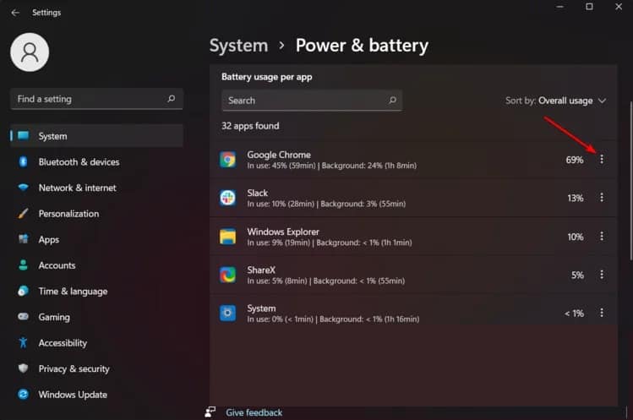Open more options for Slack
This screenshot has height=420, width=633.
click(x=602, y=198)
